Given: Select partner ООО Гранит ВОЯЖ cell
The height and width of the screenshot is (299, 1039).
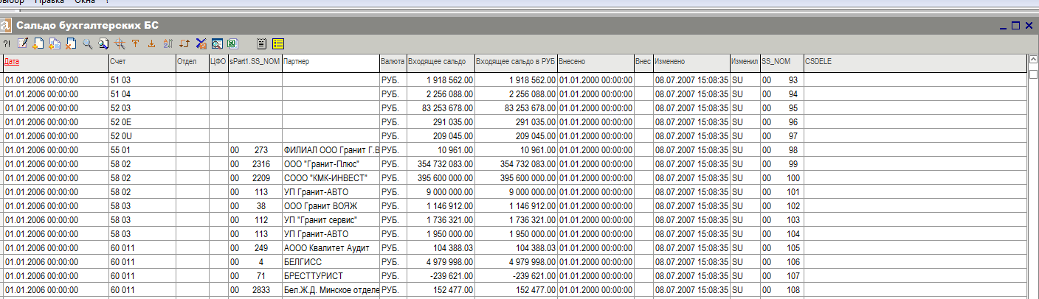Looking at the screenshot, I should (331, 205).
